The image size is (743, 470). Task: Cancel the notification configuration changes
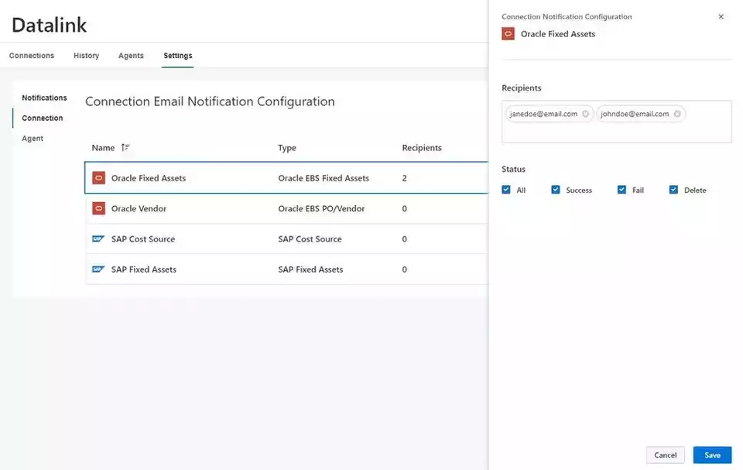click(666, 455)
